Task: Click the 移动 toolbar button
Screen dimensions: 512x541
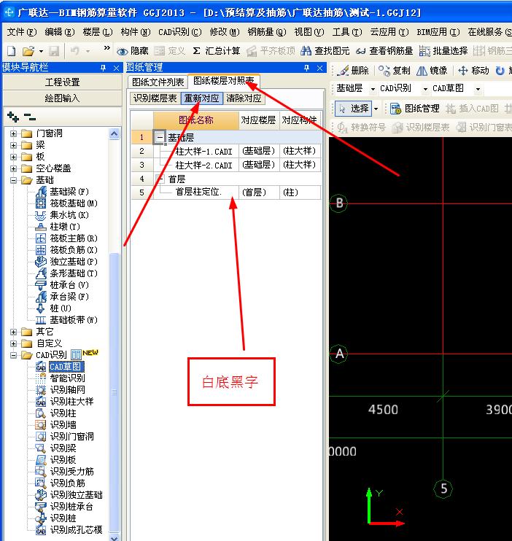Action: click(473, 71)
